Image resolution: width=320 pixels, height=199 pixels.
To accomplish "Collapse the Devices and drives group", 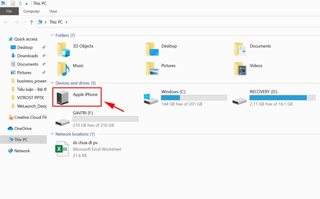I will pos(52,83).
